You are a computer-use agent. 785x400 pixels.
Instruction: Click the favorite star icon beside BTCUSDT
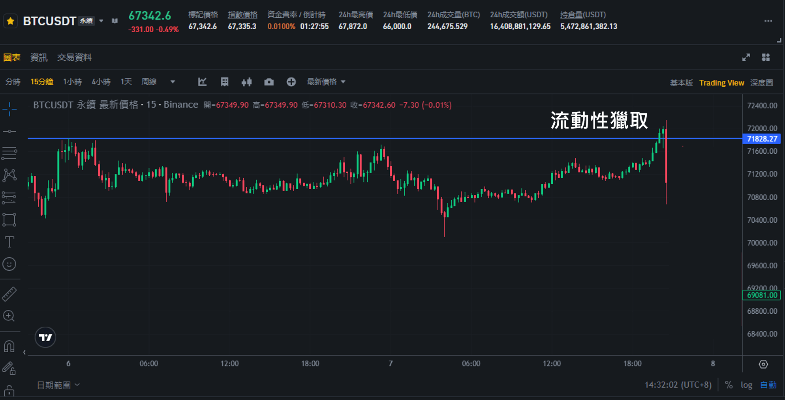[11, 21]
